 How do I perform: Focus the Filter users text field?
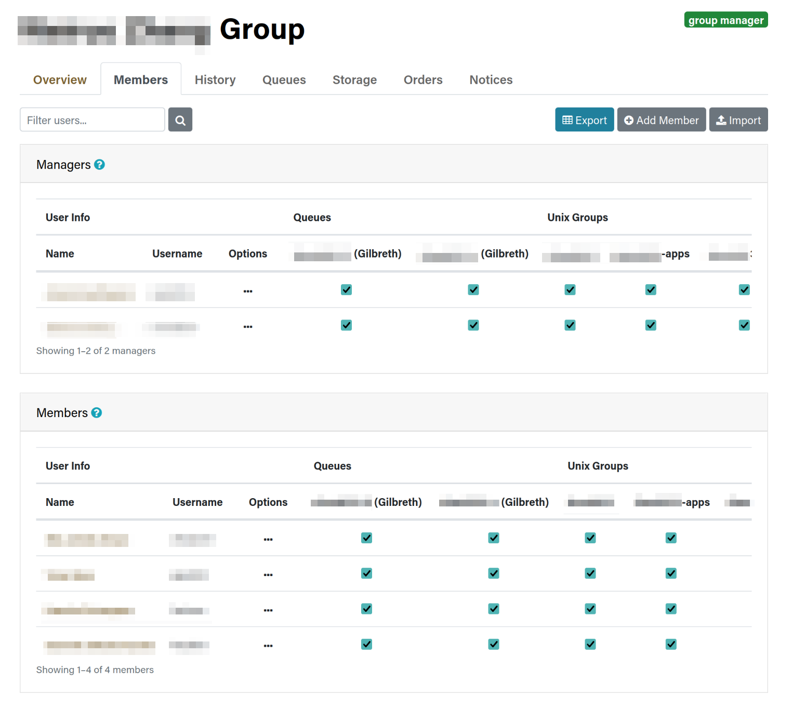[x=93, y=120]
